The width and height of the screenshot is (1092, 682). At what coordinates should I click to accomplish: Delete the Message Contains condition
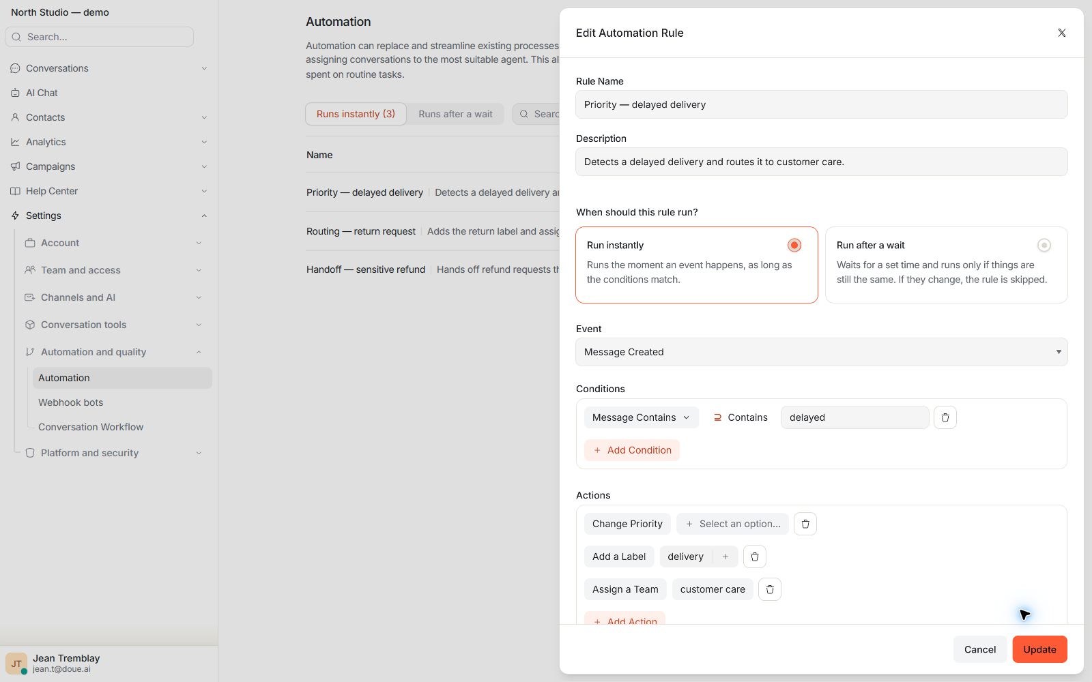point(945,417)
